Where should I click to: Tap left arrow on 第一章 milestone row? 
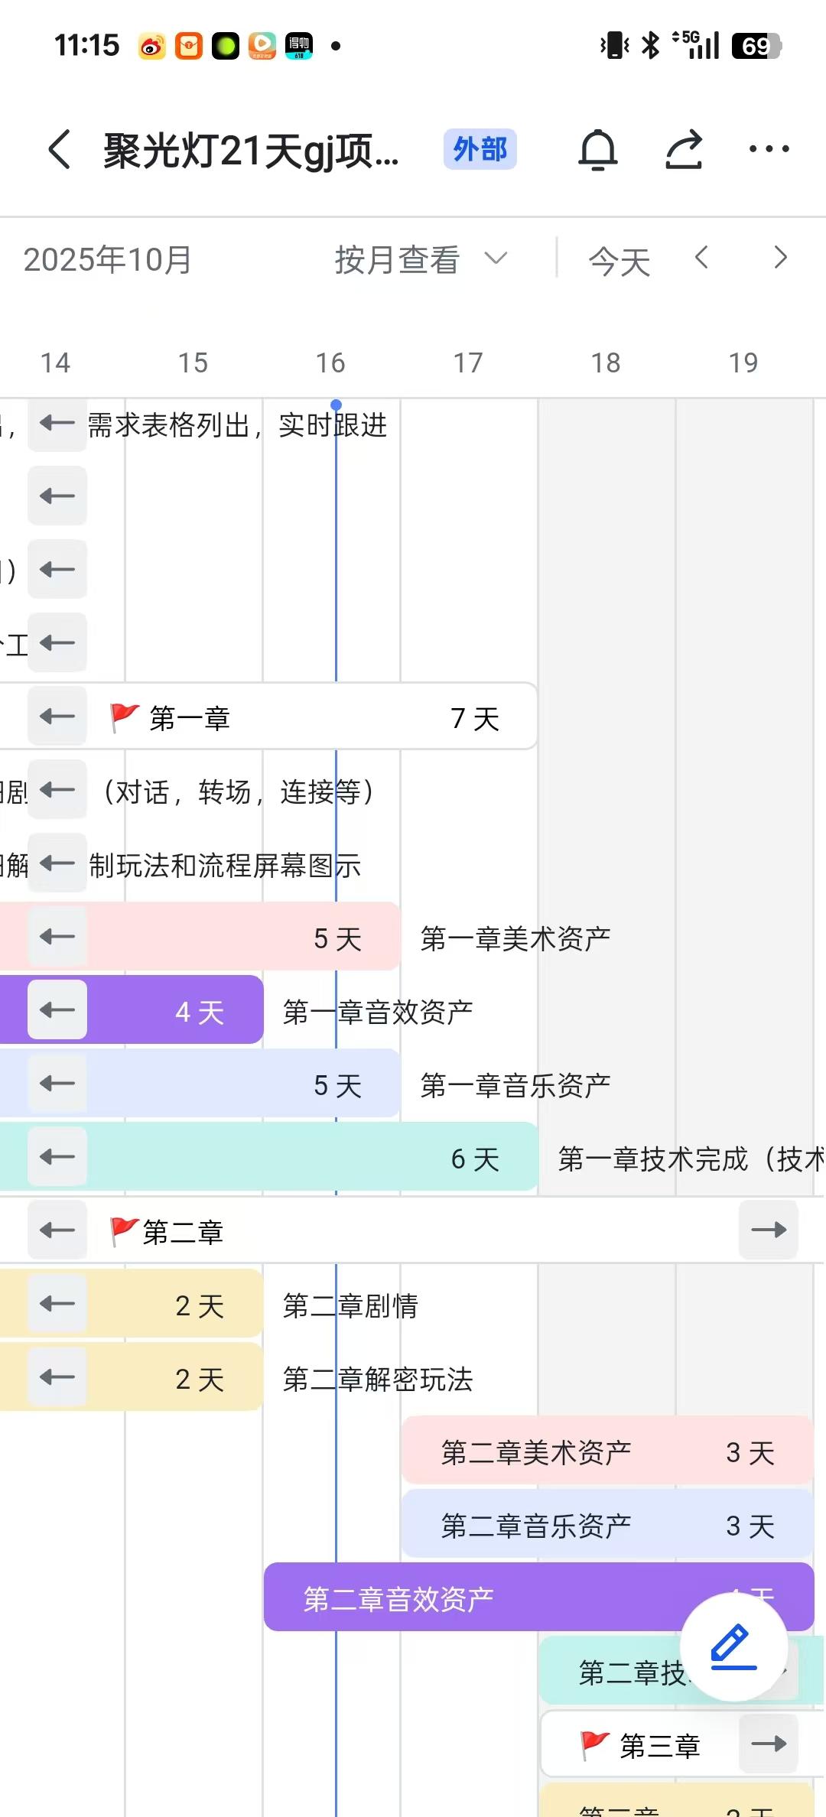point(57,717)
